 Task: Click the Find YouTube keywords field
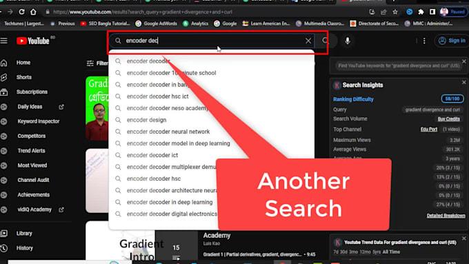pyautogui.click(x=399, y=65)
